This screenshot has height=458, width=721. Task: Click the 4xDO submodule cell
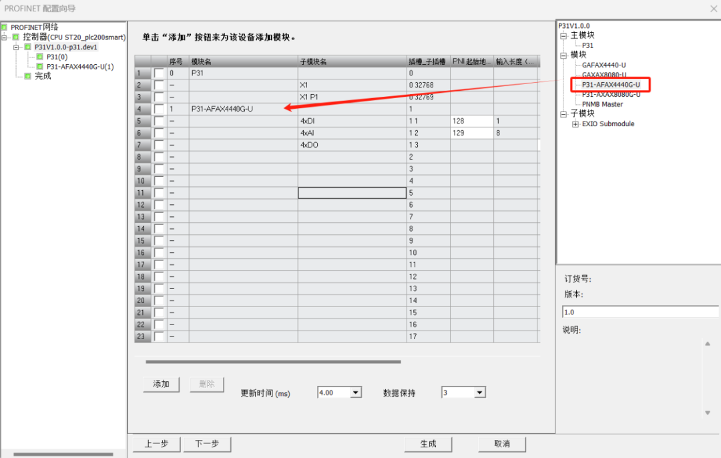click(x=352, y=145)
